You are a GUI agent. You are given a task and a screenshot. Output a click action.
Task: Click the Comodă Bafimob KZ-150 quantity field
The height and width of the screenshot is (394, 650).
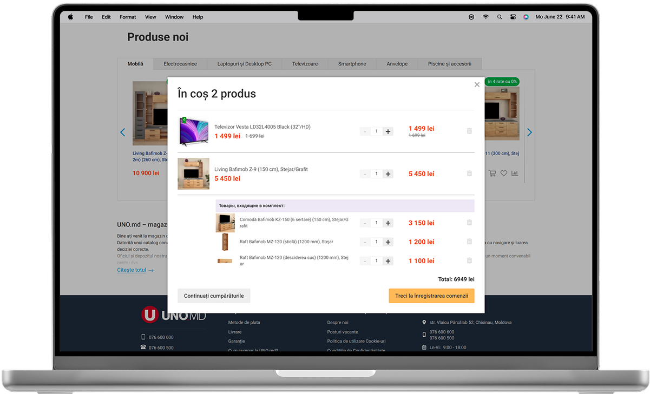coord(376,223)
